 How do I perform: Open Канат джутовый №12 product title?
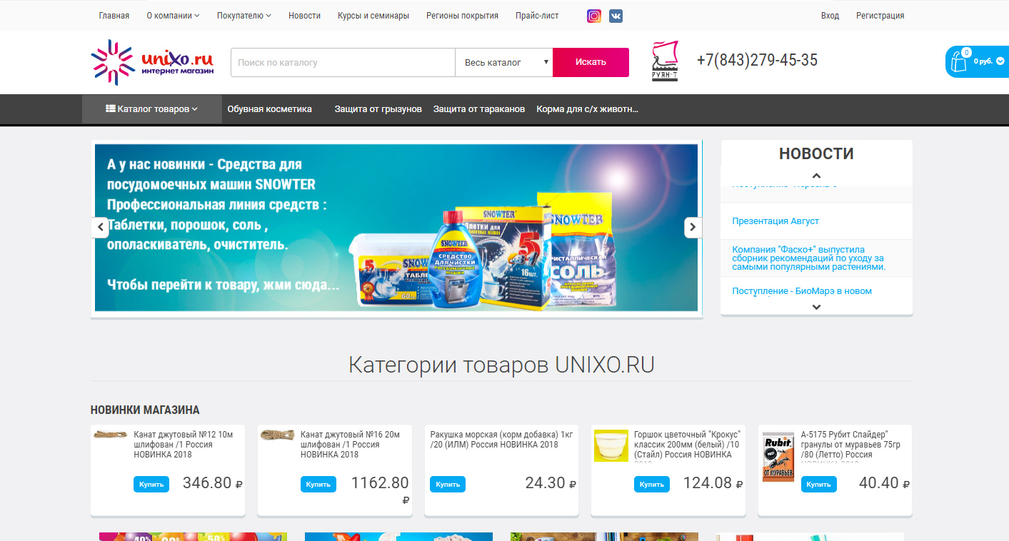(x=184, y=444)
